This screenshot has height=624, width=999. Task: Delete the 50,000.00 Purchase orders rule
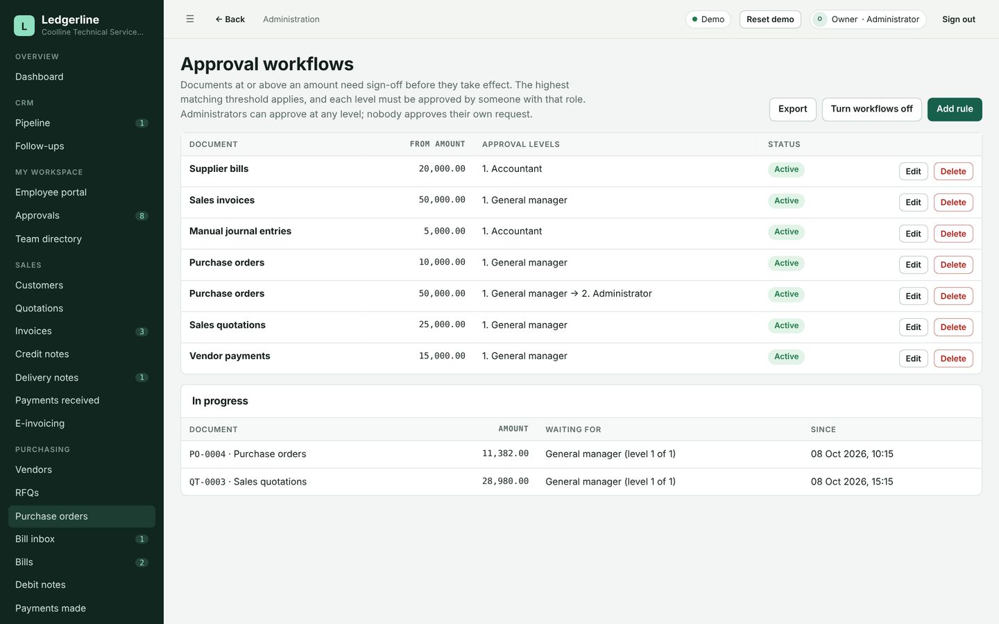tap(953, 296)
